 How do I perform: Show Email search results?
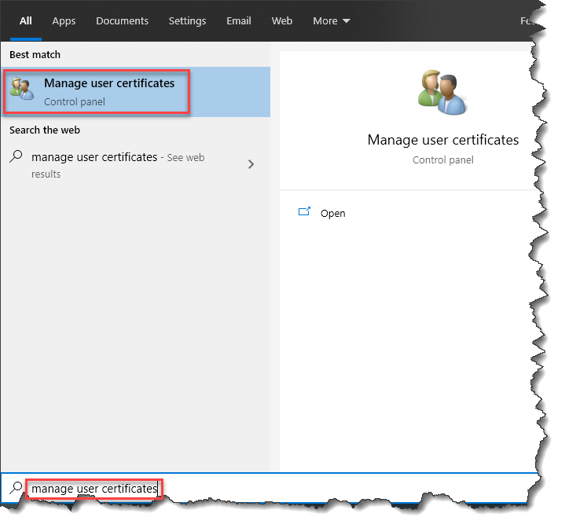tap(239, 21)
